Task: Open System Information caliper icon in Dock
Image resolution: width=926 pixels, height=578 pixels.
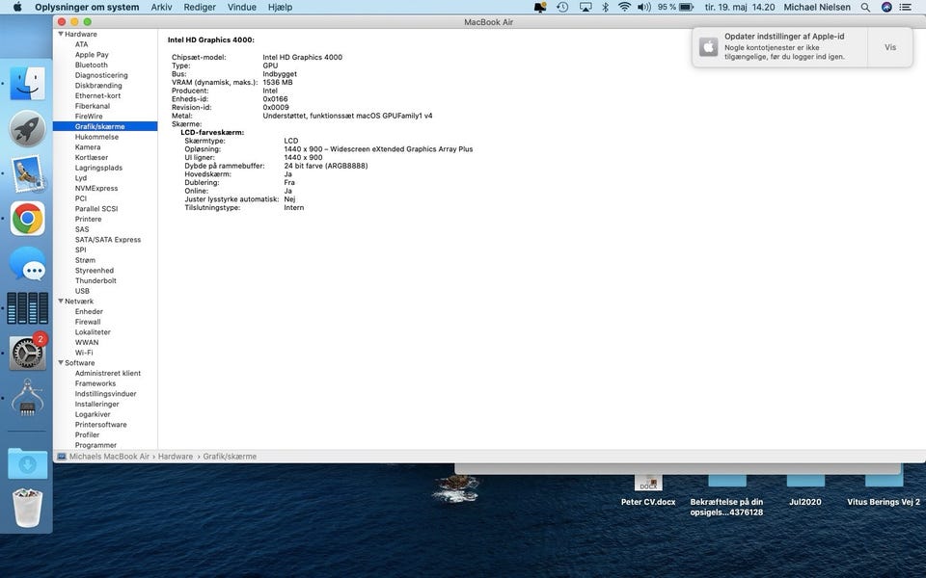Action: coord(27,398)
